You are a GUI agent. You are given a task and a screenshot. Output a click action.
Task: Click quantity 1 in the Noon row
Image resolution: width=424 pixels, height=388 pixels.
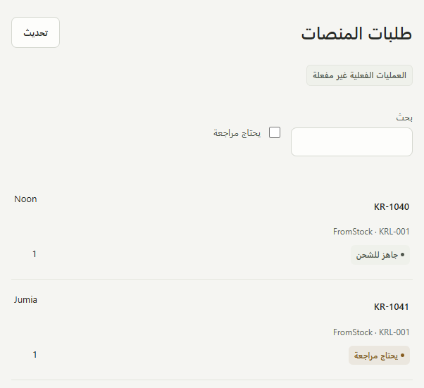(x=35, y=254)
